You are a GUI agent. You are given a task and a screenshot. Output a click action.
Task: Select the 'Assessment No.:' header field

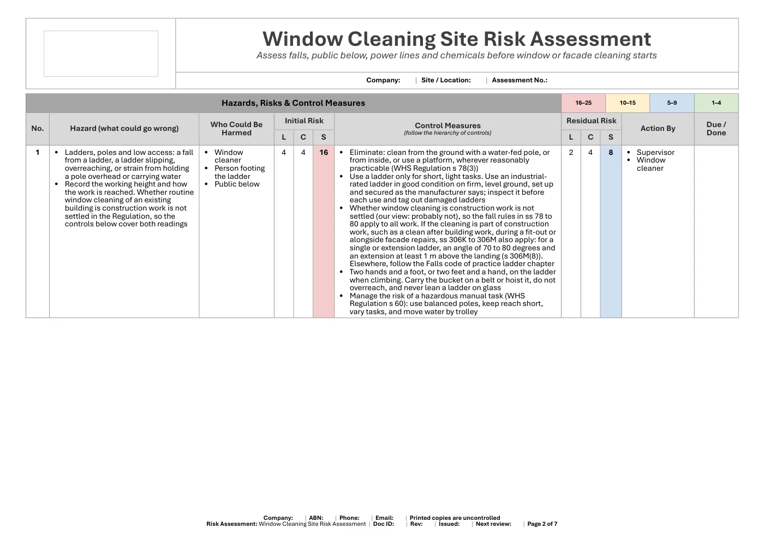(x=520, y=80)
